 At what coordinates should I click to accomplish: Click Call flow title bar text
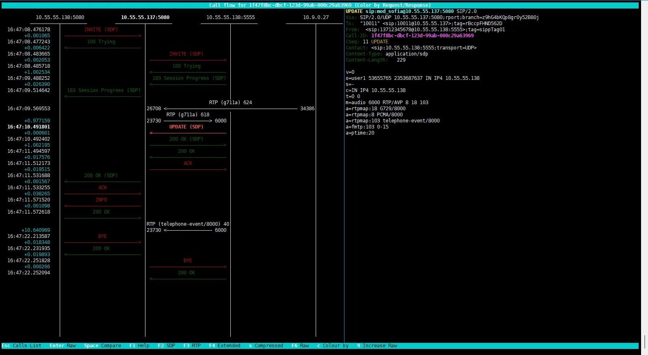[x=320, y=5]
